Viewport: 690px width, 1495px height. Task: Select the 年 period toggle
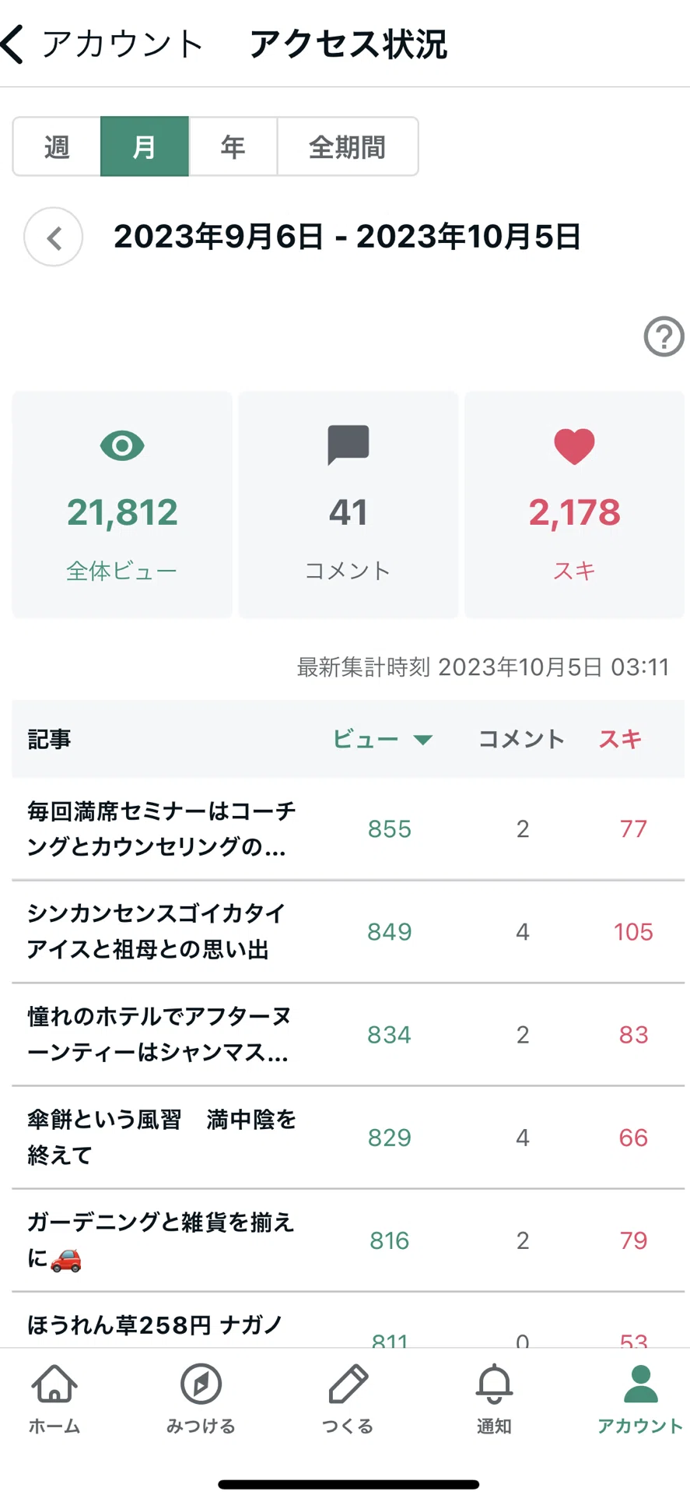(233, 146)
